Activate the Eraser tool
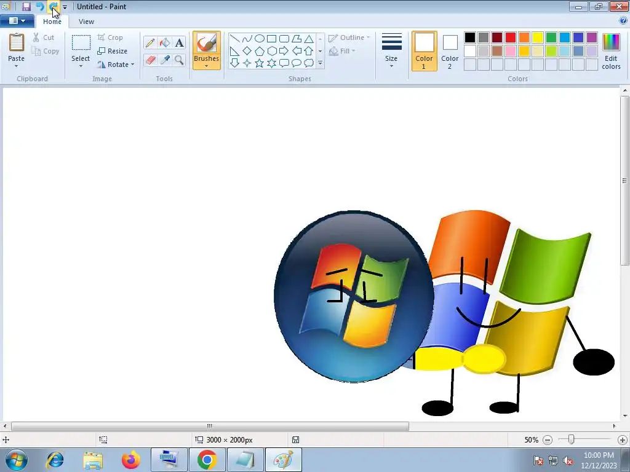 coord(150,60)
